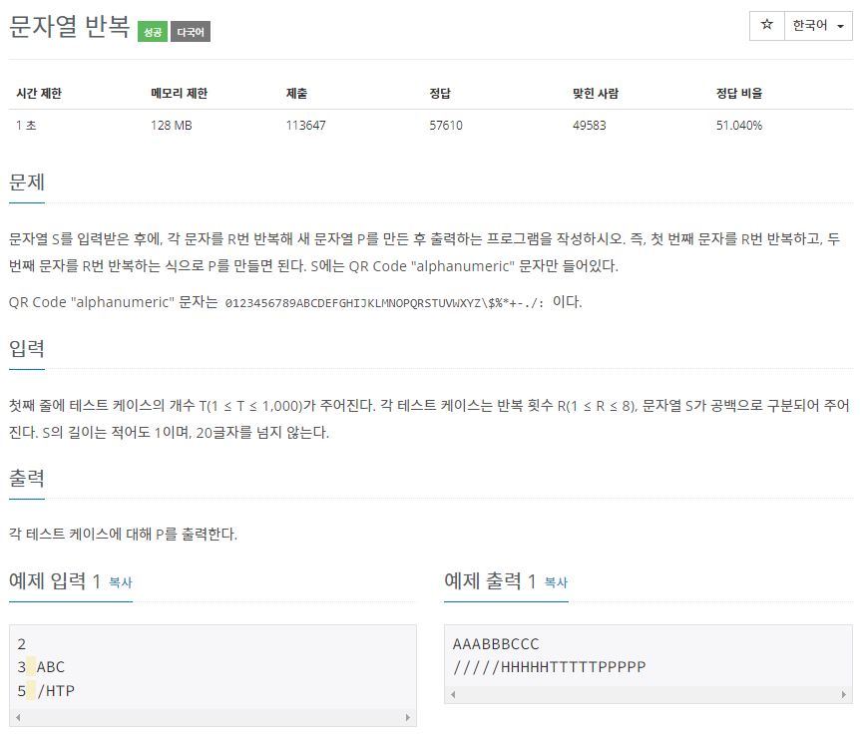The height and width of the screenshot is (734, 860).
Task: Click the line 5 /HTP in example input
Action: coord(46,691)
